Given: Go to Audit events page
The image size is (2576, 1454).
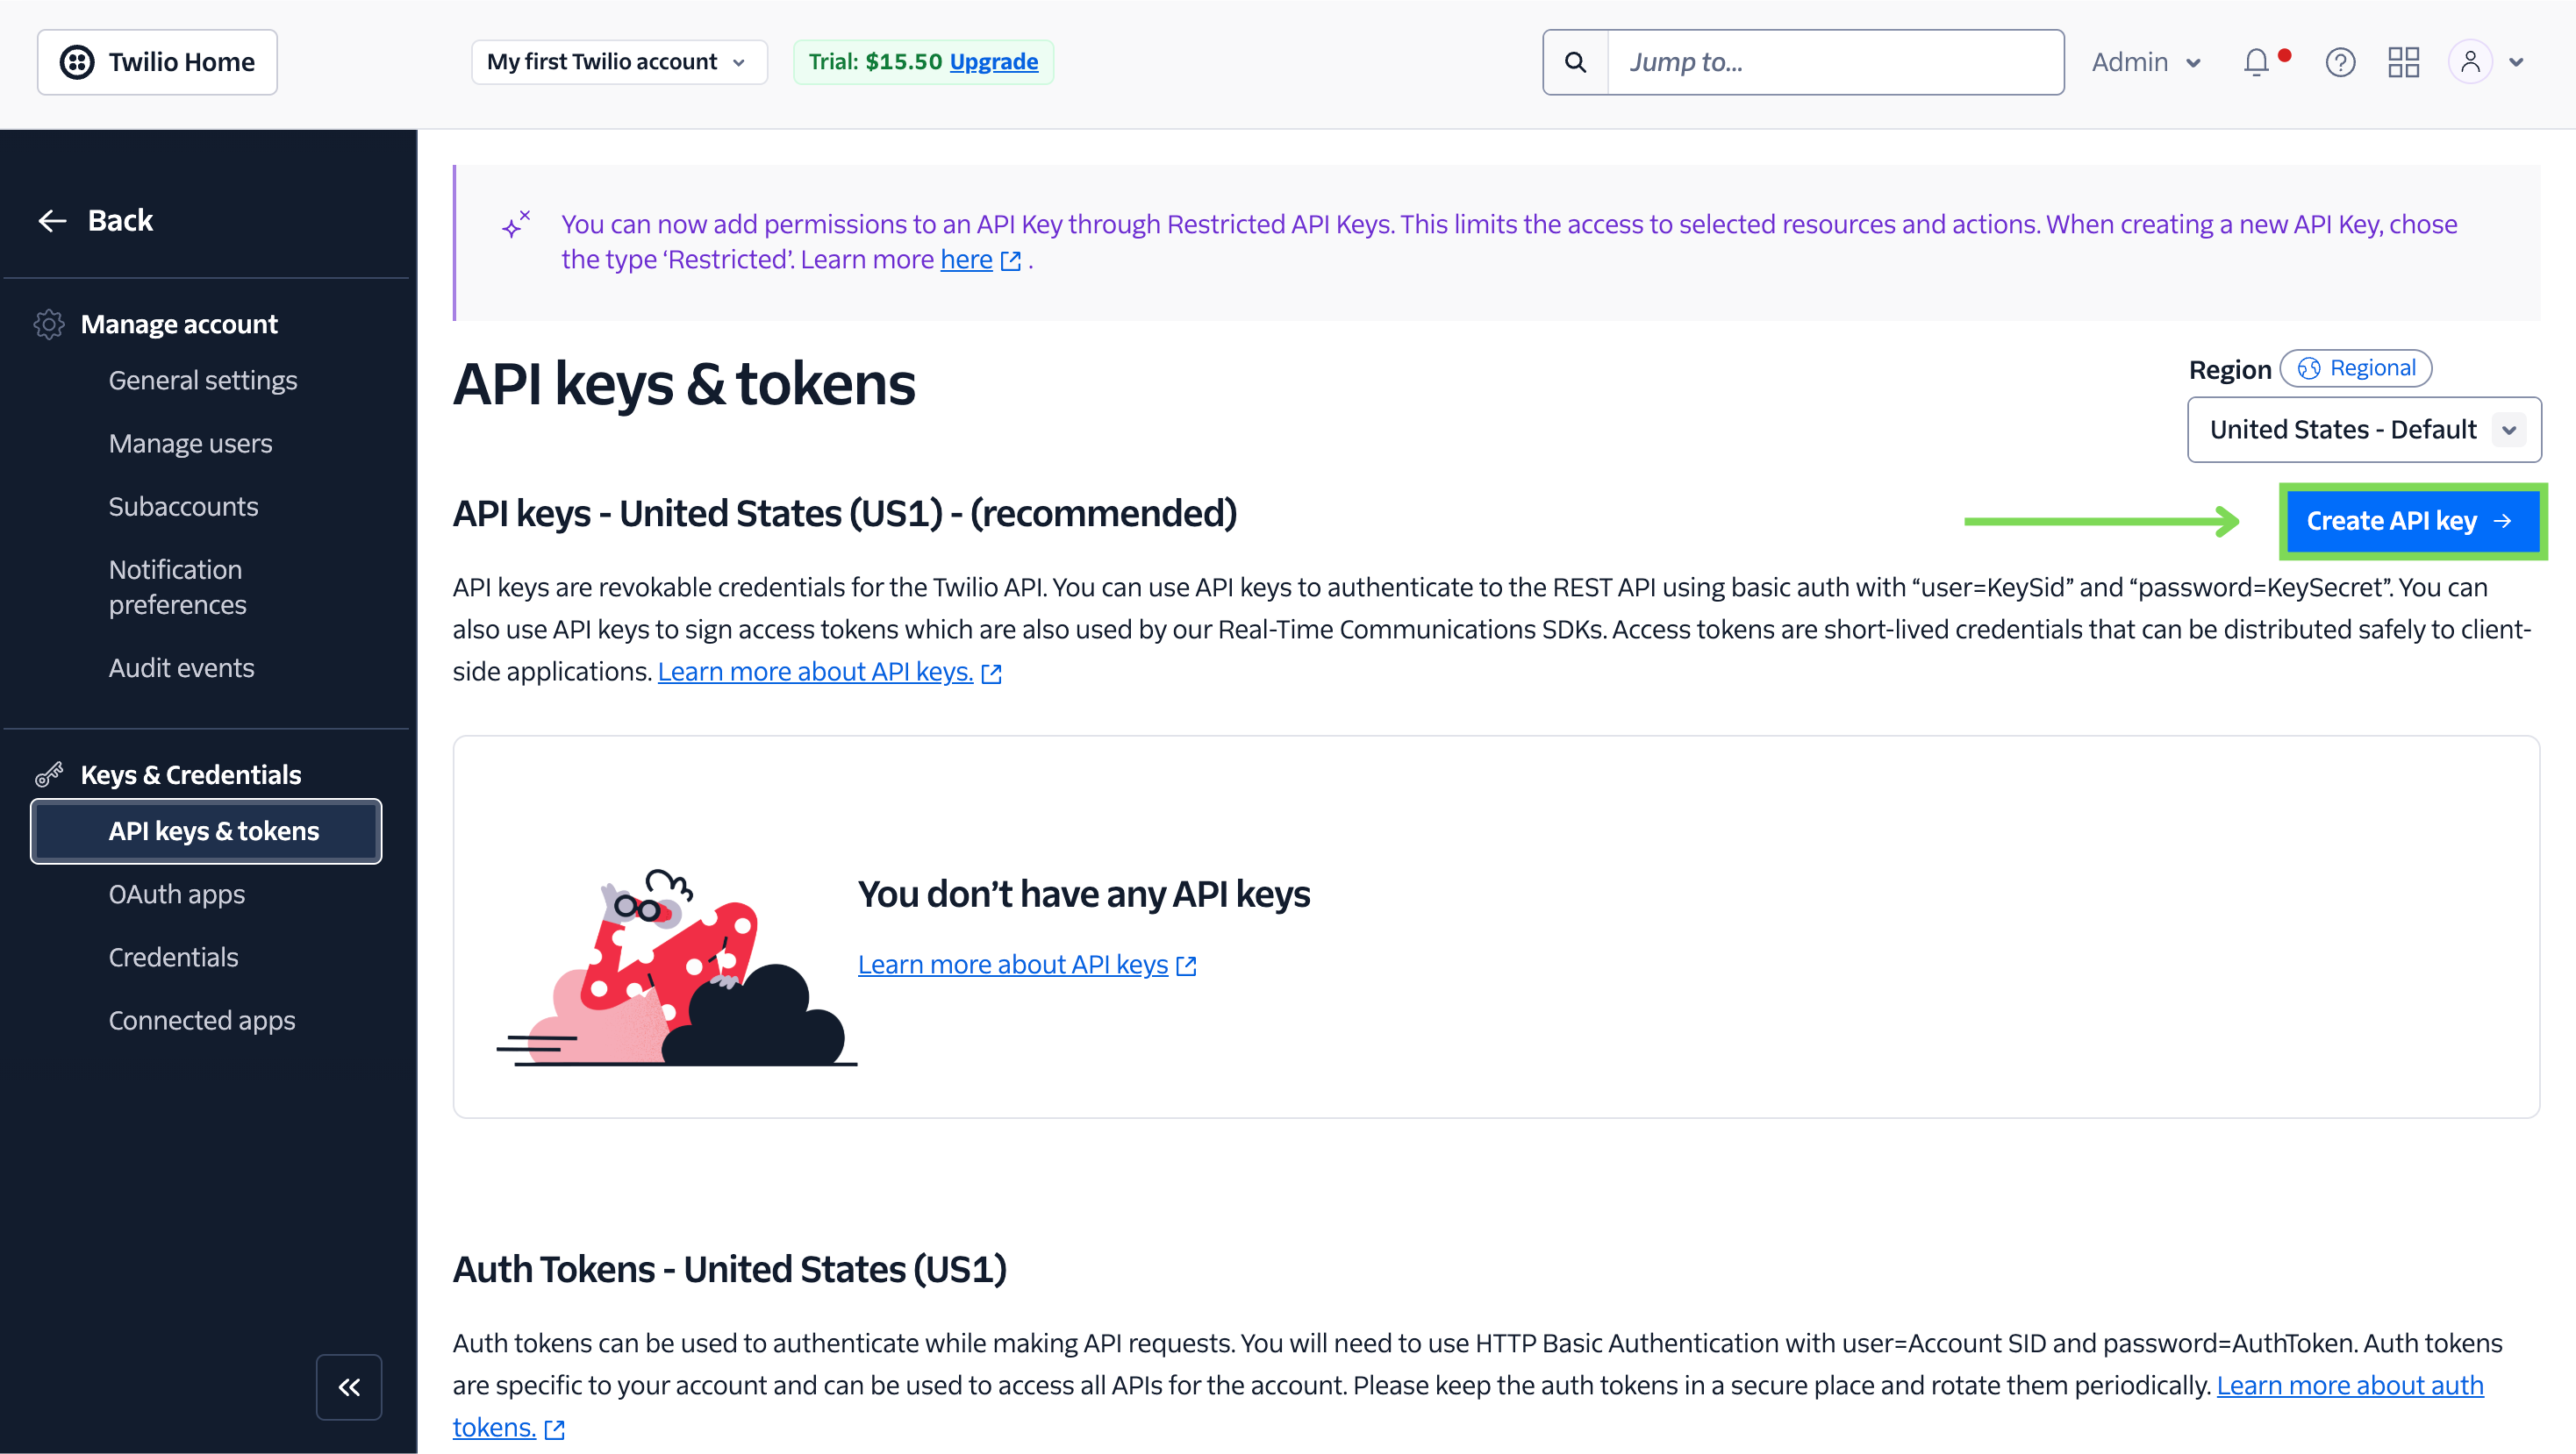Looking at the screenshot, I should coord(182,667).
